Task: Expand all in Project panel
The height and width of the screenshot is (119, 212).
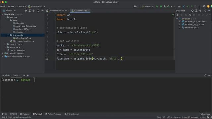Action: pyautogui.click(x=30, y=11)
